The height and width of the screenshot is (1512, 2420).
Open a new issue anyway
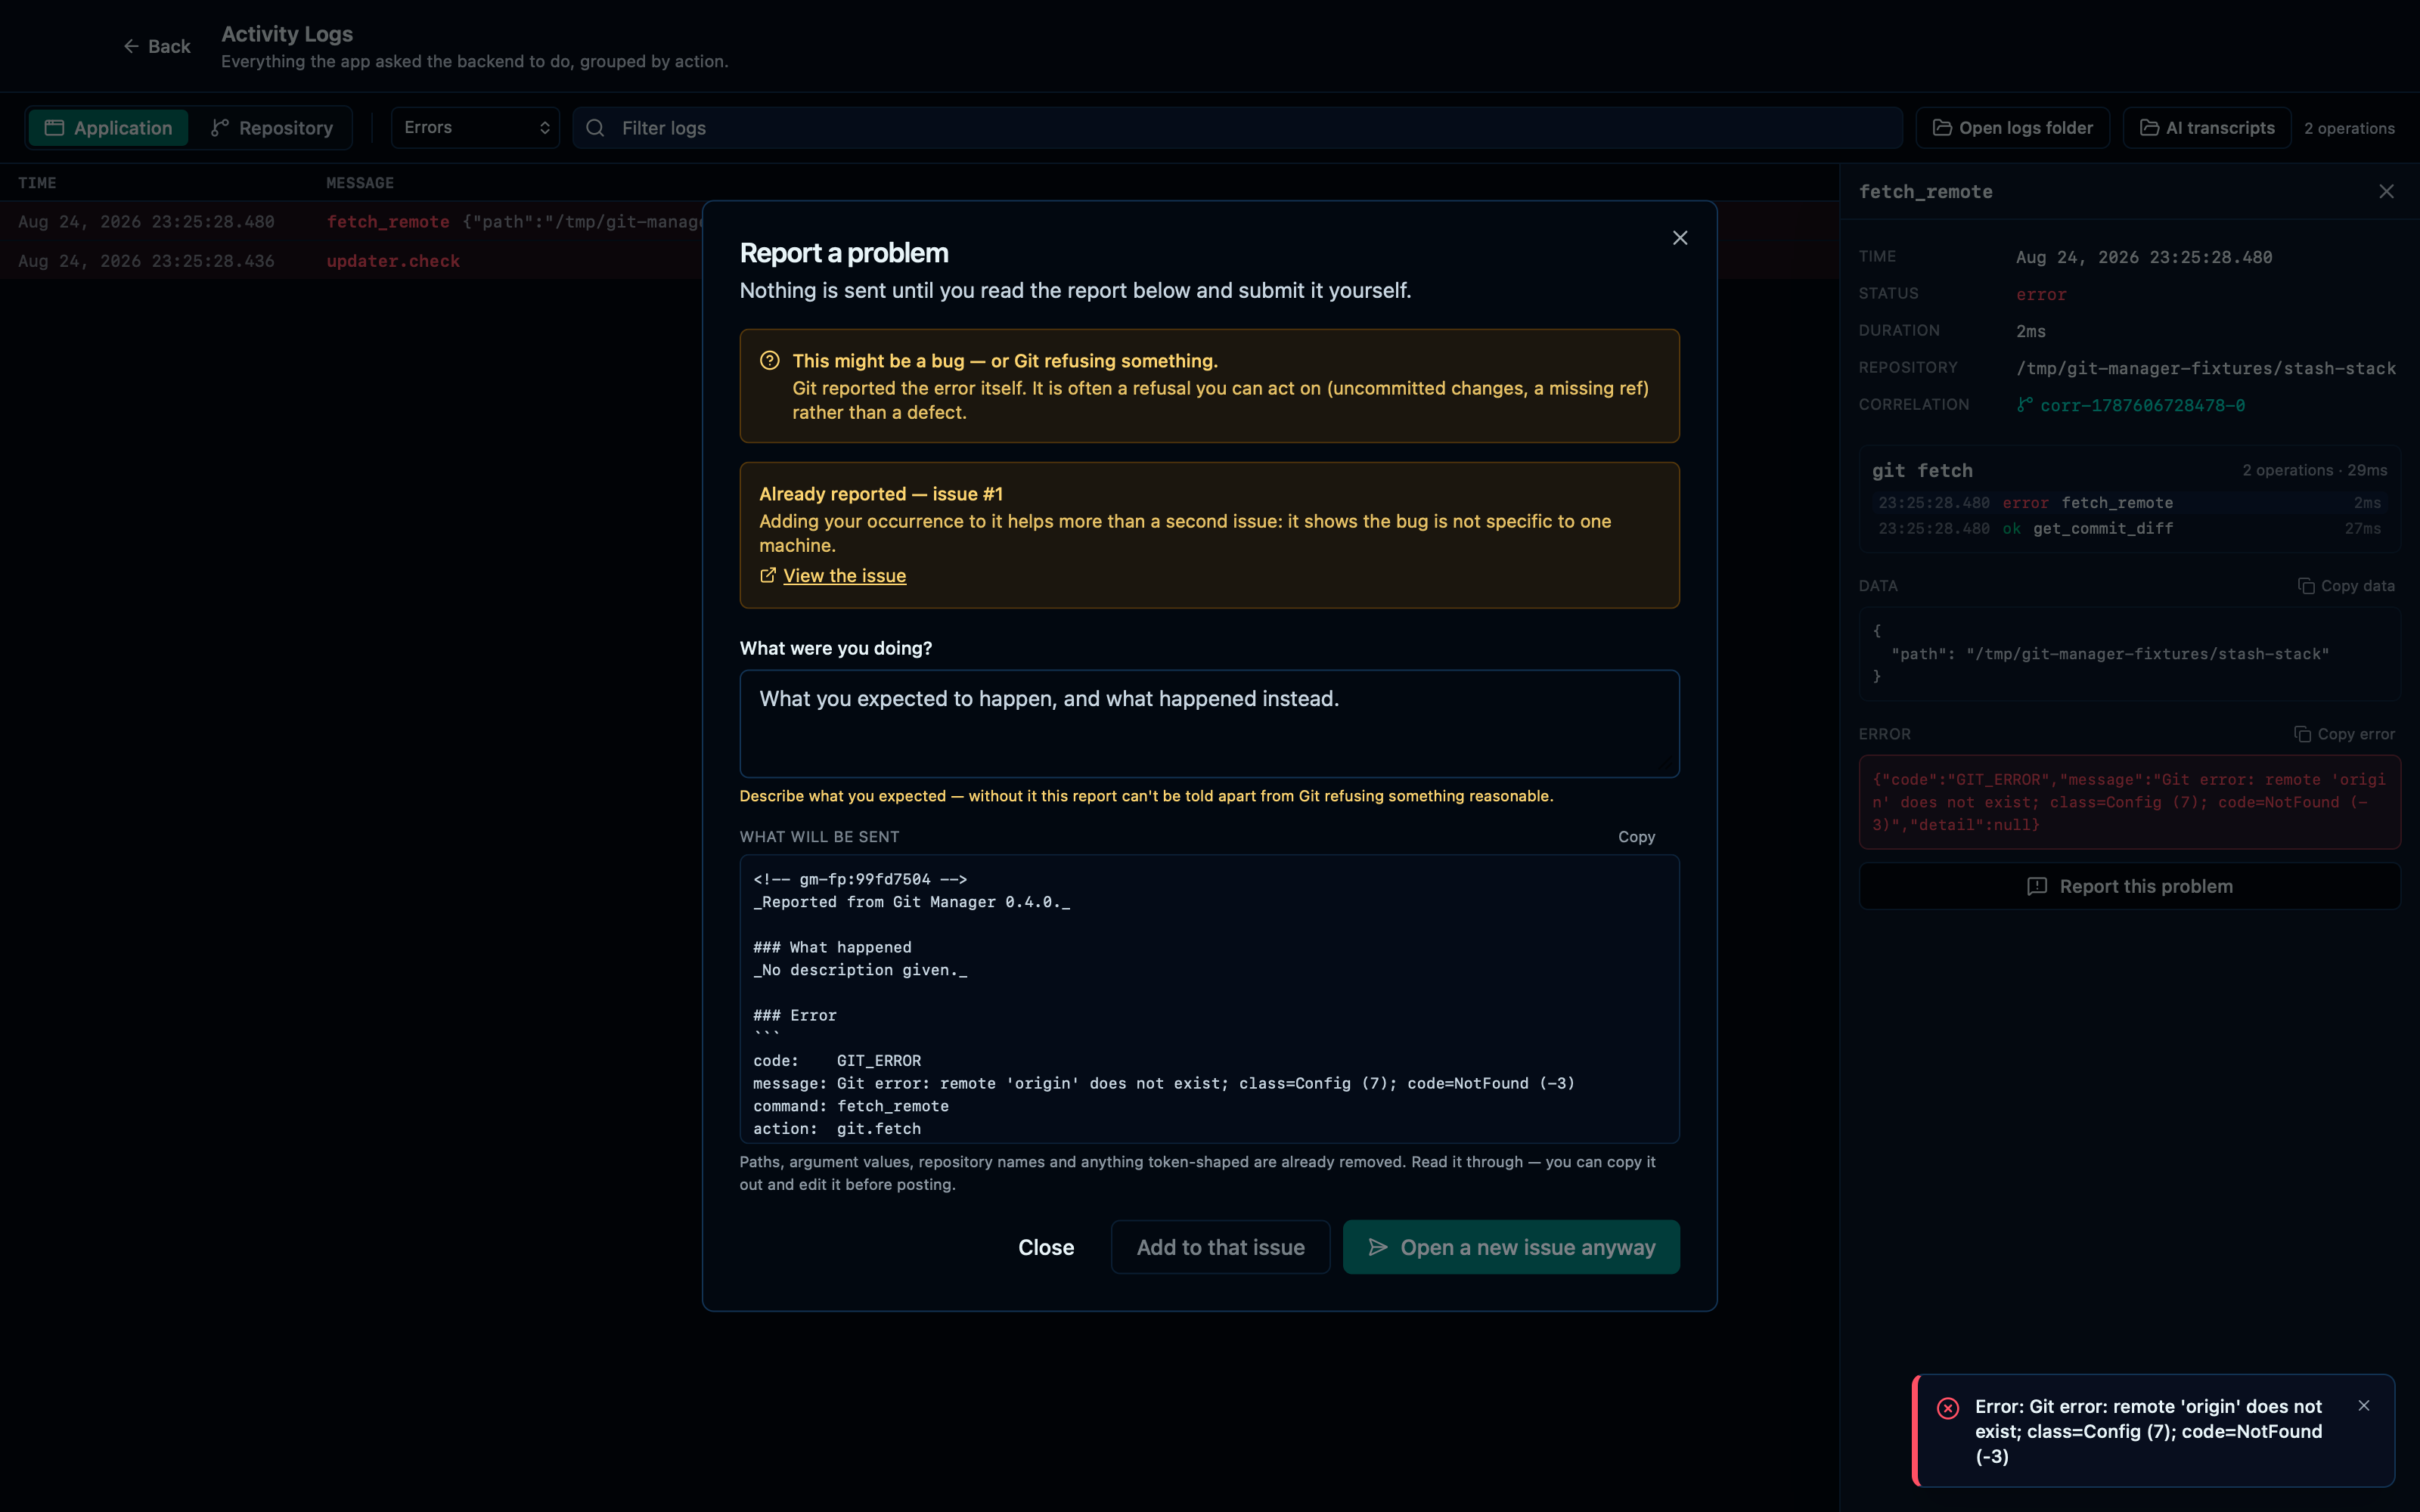coord(1511,1247)
